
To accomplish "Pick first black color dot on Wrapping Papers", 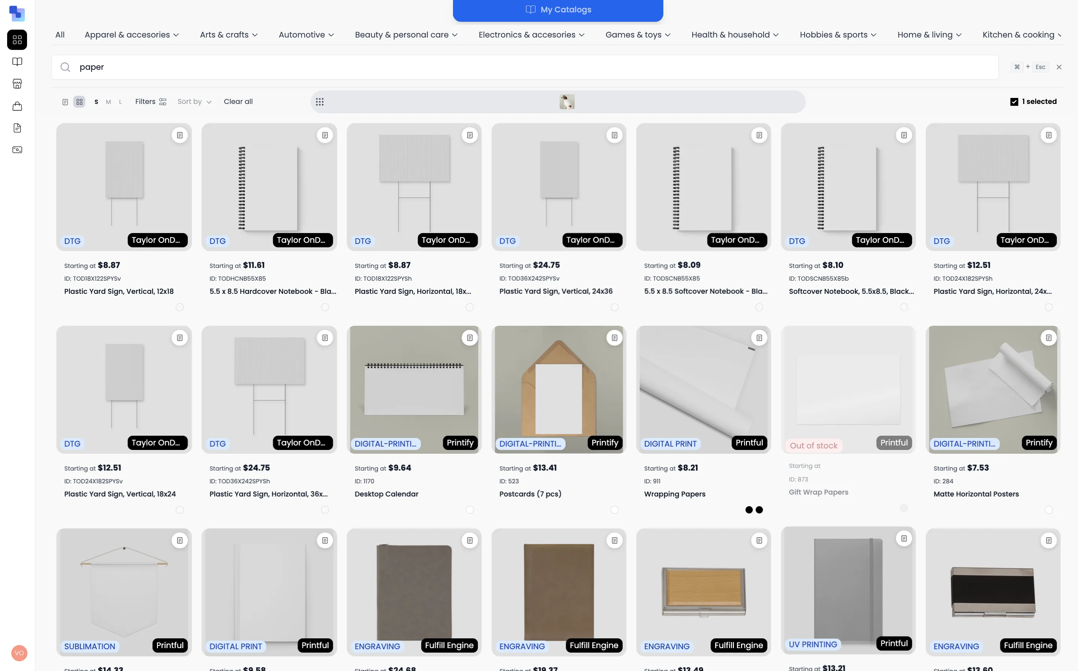I will click(x=749, y=510).
